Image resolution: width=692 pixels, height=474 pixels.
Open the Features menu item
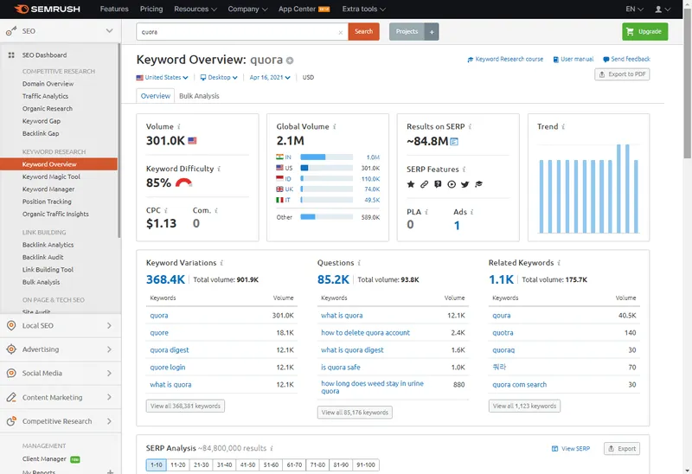114,9
